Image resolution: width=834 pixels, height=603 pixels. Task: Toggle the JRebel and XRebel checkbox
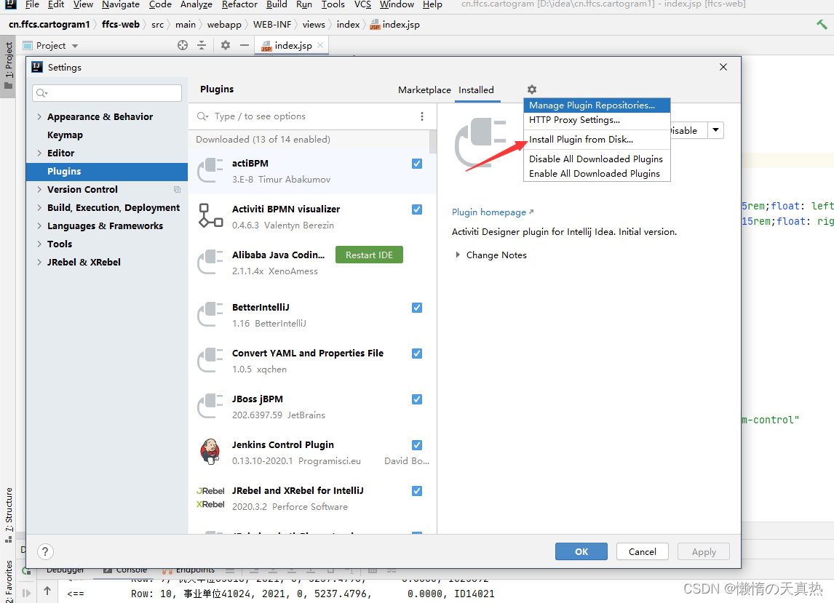tap(417, 491)
